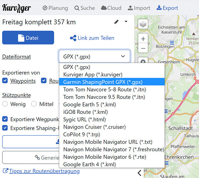Open the map layers selector icon

(143, 24)
